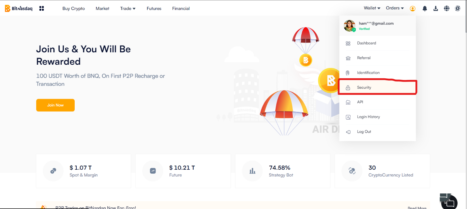Open Security in account menu
This screenshot has height=209, width=467.
point(378,87)
